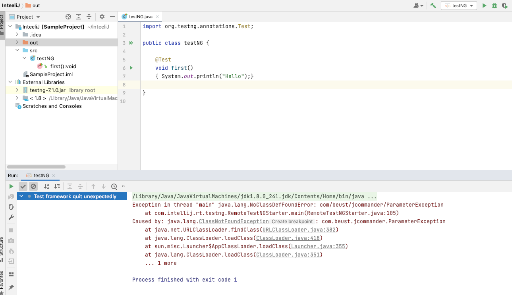The height and width of the screenshot is (295, 512).
Task: Collapse the src folder
Action: [x=17, y=50]
